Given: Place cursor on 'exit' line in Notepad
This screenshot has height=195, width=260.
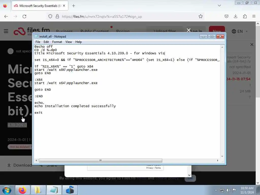Looking at the screenshot, I should [x=39, y=113].
